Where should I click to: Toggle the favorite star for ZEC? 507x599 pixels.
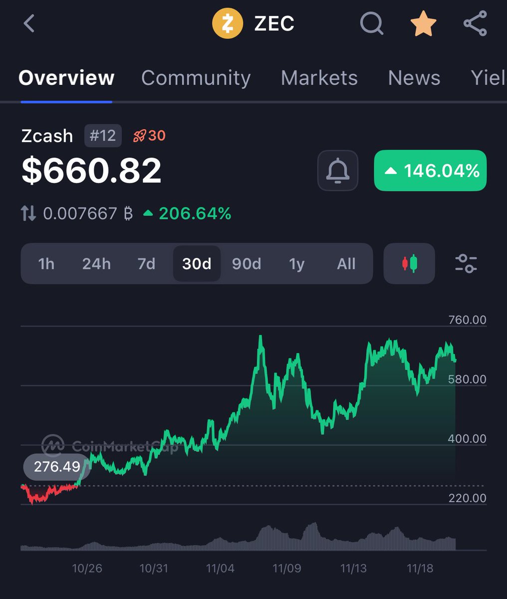[423, 24]
